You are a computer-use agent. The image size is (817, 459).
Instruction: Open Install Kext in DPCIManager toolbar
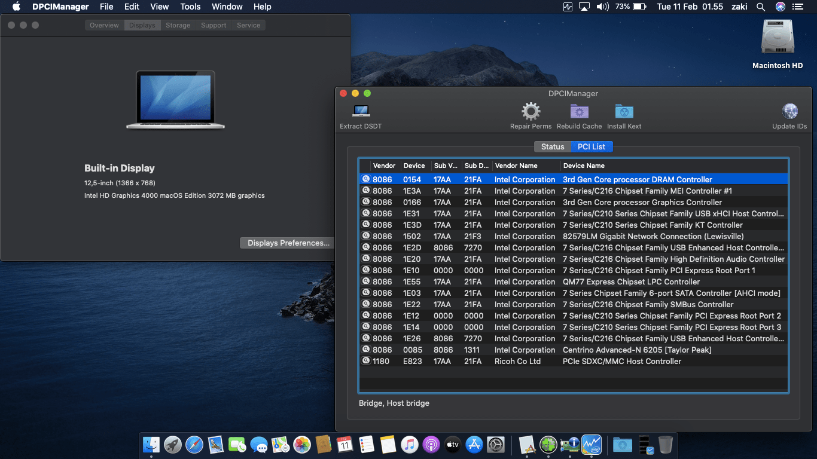[624, 111]
